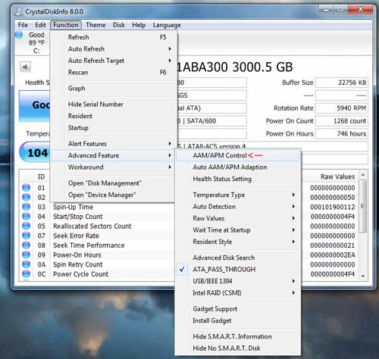Click status orb for 07 Seek Error Rate
The height and width of the screenshot is (359, 379).
point(26,236)
